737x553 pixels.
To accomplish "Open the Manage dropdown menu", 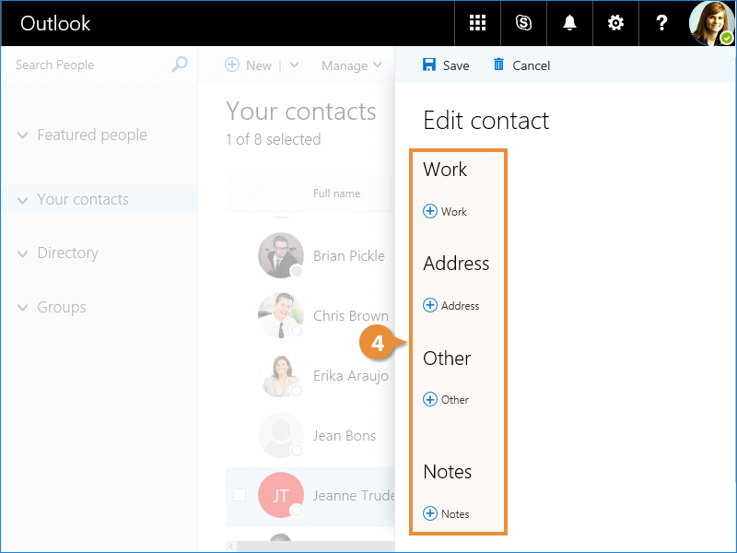I will click(x=351, y=65).
